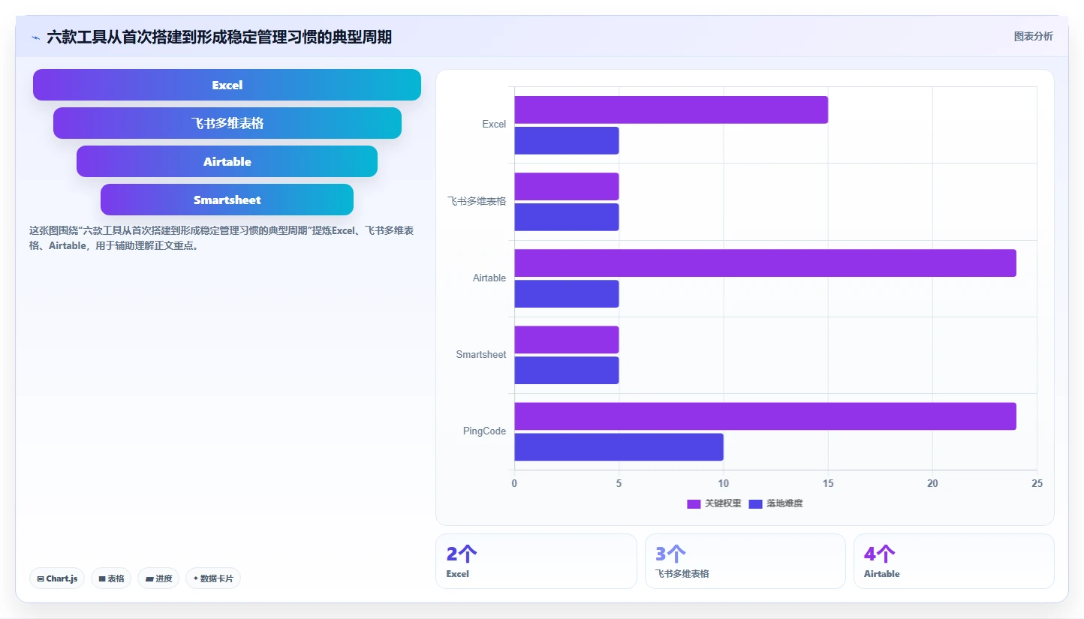Select the Airtable funnel bar

click(227, 161)
